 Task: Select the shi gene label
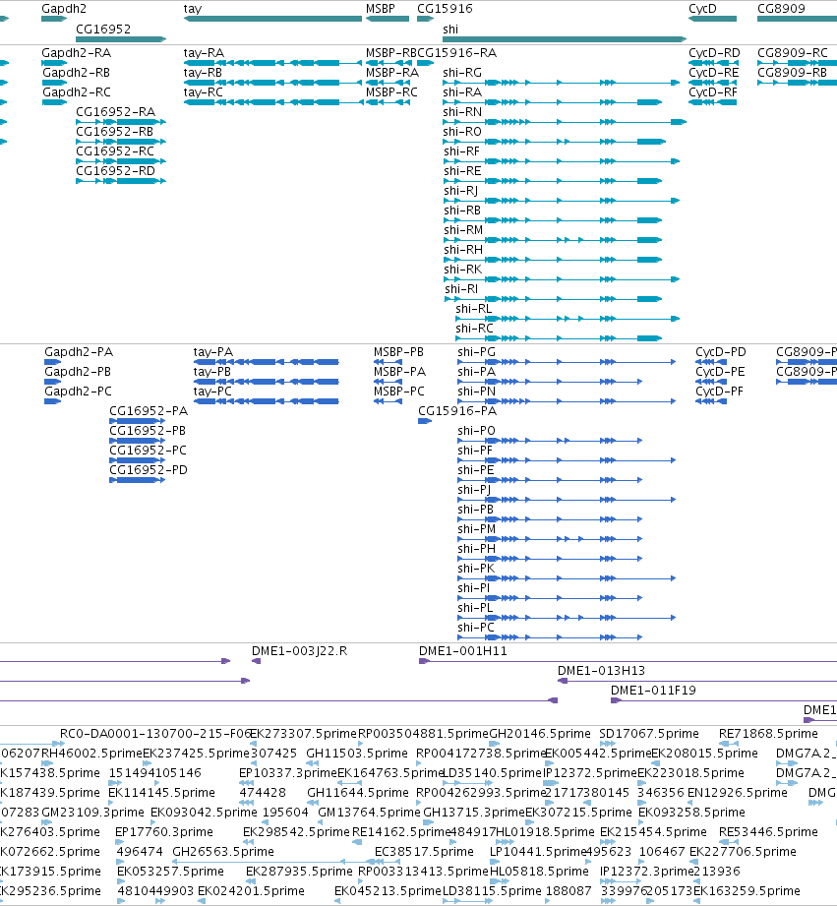click(x=450, y=29)
